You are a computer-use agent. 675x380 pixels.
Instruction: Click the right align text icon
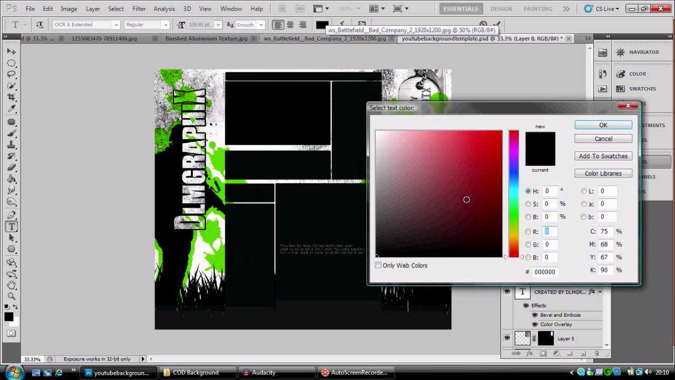(x=303, y=25)
